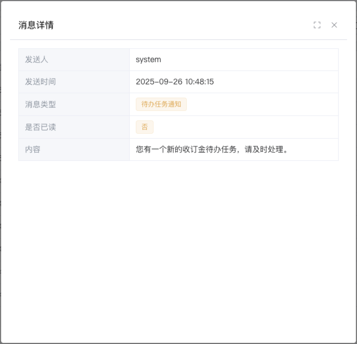
Task: Select the 发送人 label cell
Action: (74, 59)
